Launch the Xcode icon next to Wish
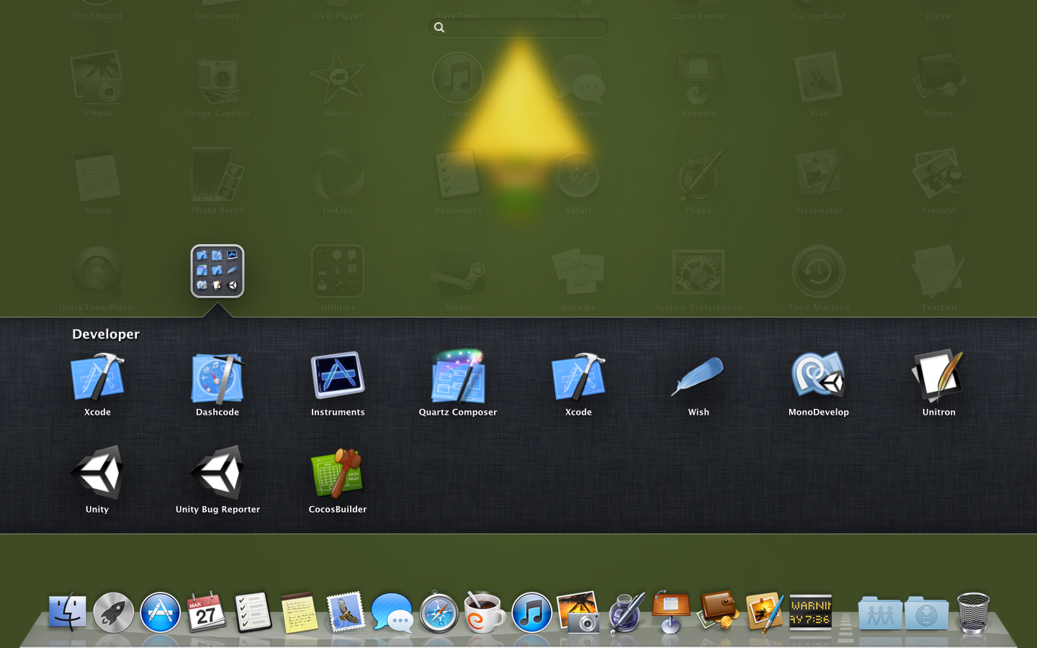 point(578,377)
